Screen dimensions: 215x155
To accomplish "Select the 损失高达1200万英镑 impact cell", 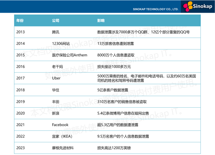I will coord(114,148).
